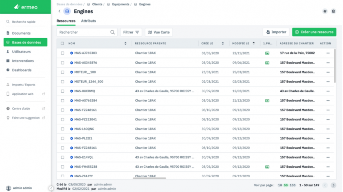
Task: Sort by CRÉÉ LE column arrows
Action: pyautogui.click(x=223, y=43)
